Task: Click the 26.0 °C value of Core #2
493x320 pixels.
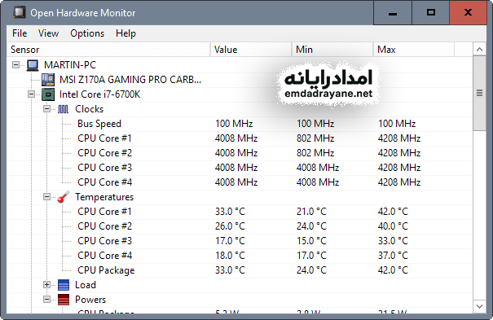Action: (x=230, y=226)
